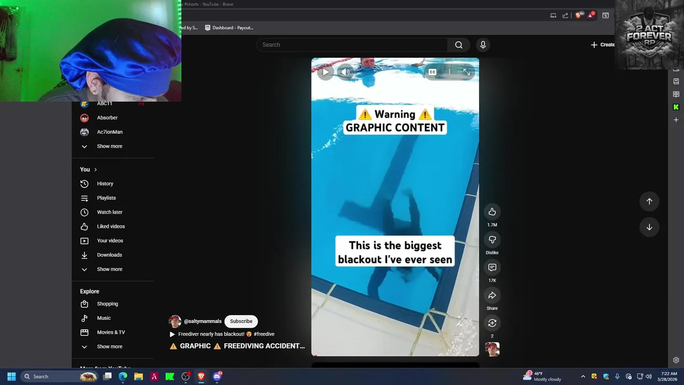Screen dimensions: 684x385
Task: Like this Short
Action: click(x=492, y=212)
